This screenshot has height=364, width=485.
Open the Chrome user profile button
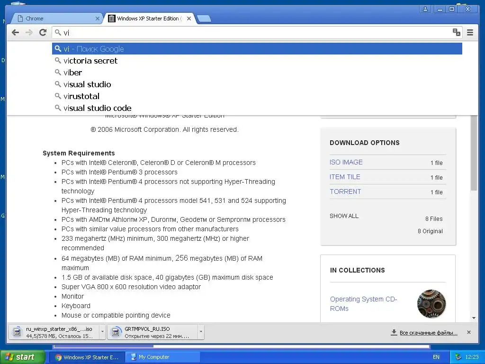tap(425, 9)
